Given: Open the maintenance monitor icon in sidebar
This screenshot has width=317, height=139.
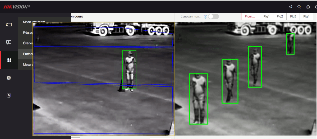Looking at the screenshot, I should click(9, 95).
